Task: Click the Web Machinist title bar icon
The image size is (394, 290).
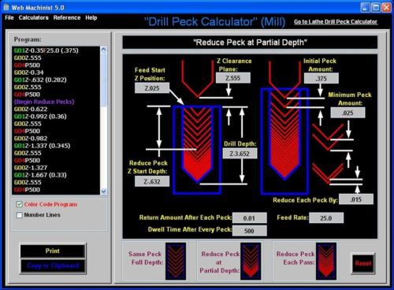Action: pos(6,7)
